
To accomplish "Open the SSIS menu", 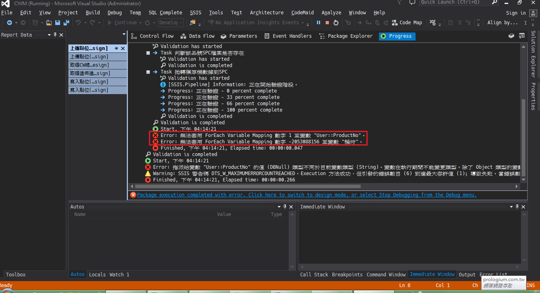I will coord(195,13).
